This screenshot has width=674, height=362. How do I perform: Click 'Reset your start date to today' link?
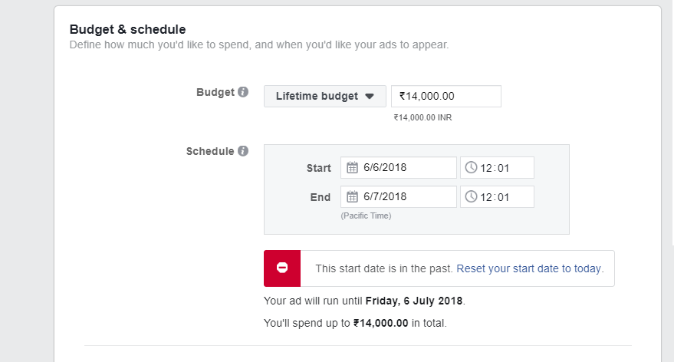coord(529,269)
